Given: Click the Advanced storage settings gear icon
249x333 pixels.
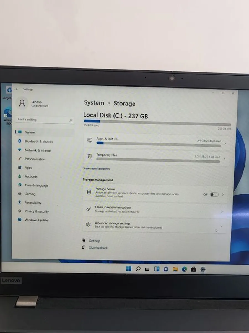Looking at the screenshot, I should click(88, 224).
